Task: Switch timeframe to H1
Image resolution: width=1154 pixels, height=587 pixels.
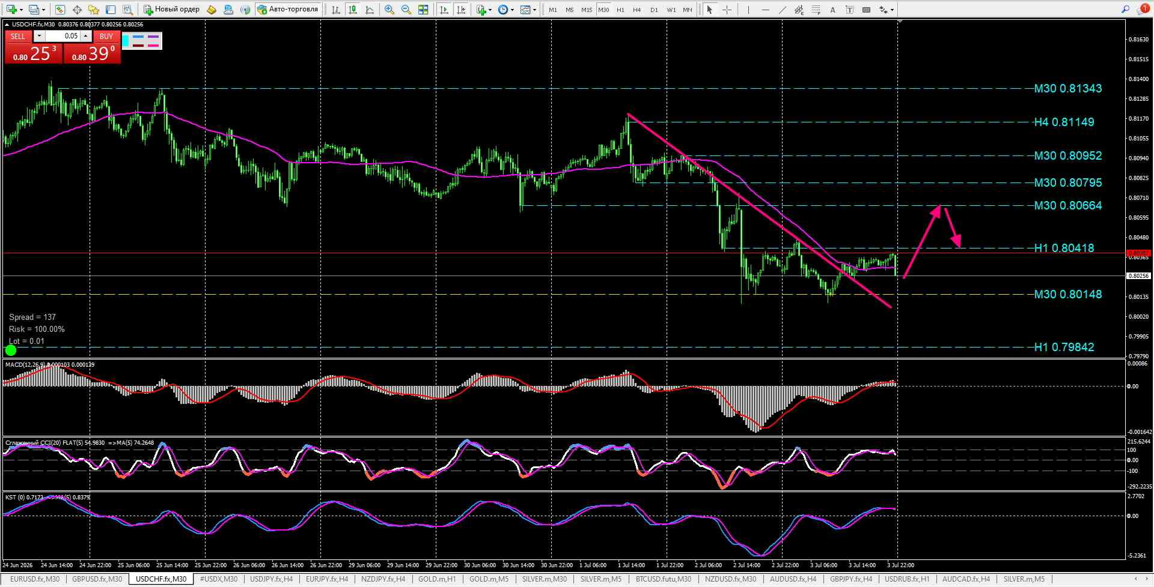Action: tap(620, 10)
